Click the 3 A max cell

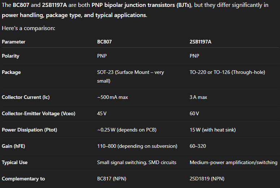pos(198,97)
